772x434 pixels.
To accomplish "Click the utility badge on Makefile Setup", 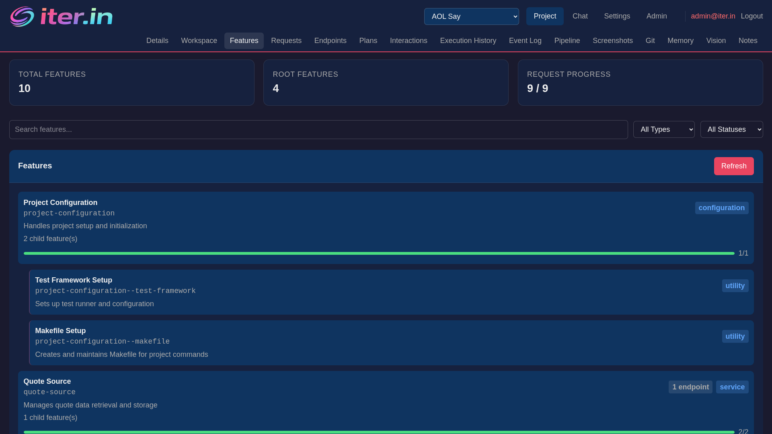I will tap(735, 336).
